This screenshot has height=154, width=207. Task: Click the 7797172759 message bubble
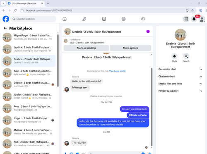tap(79, 143)
